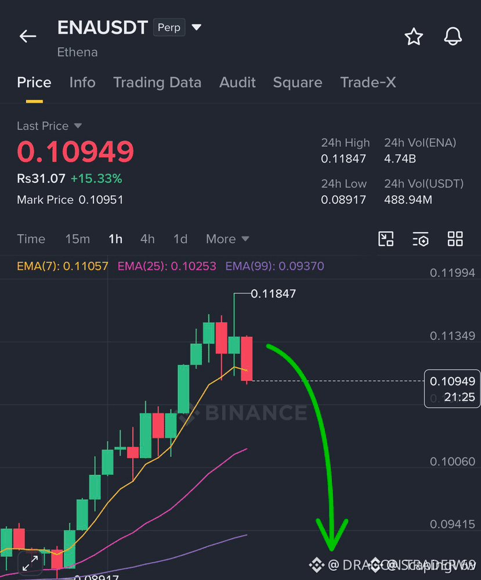The width and height of the screenshot is (481, 580).
Task: Expand chart to fullscreen with arrows icon
Action: coord(30,563)
